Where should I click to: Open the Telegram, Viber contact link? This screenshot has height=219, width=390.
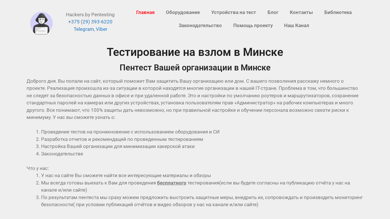click(x=91, y=29)
